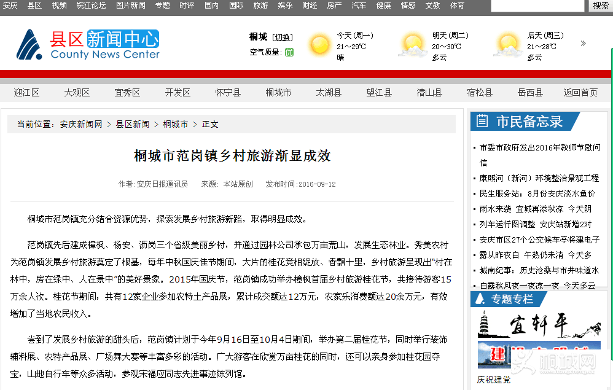Expand more weather forecast days arrow
The image size is (613, 390).
click(583, 44)
